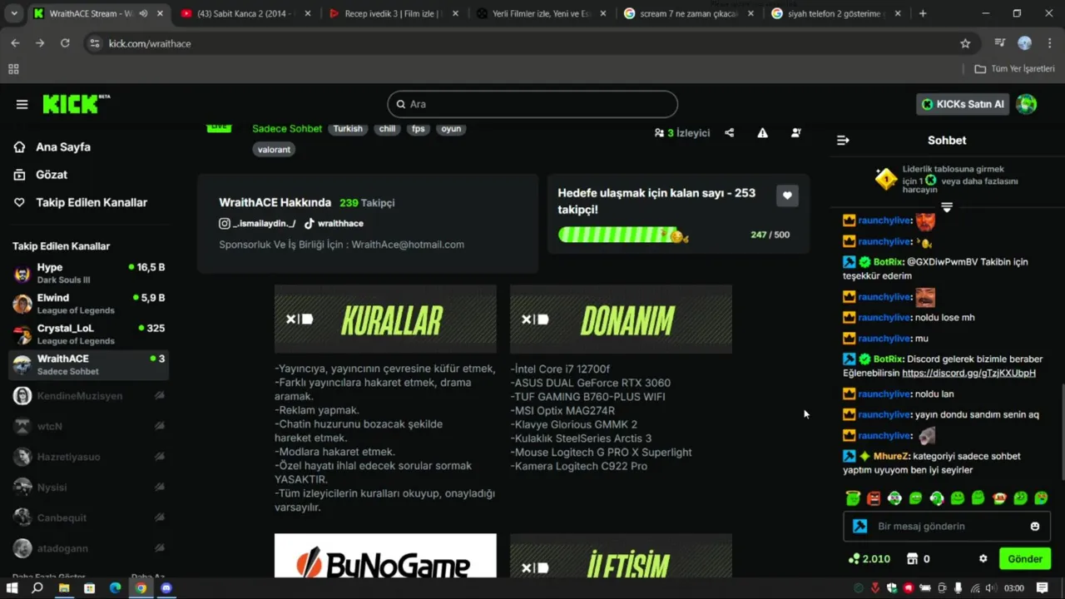Image resolution: width=1065 pixels, height=599 pixels.
Task: Go back to previous page
Action: click(x=15, y=43)
